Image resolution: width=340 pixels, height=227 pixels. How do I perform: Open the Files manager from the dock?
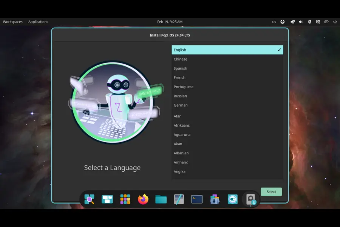coord(161,199)
